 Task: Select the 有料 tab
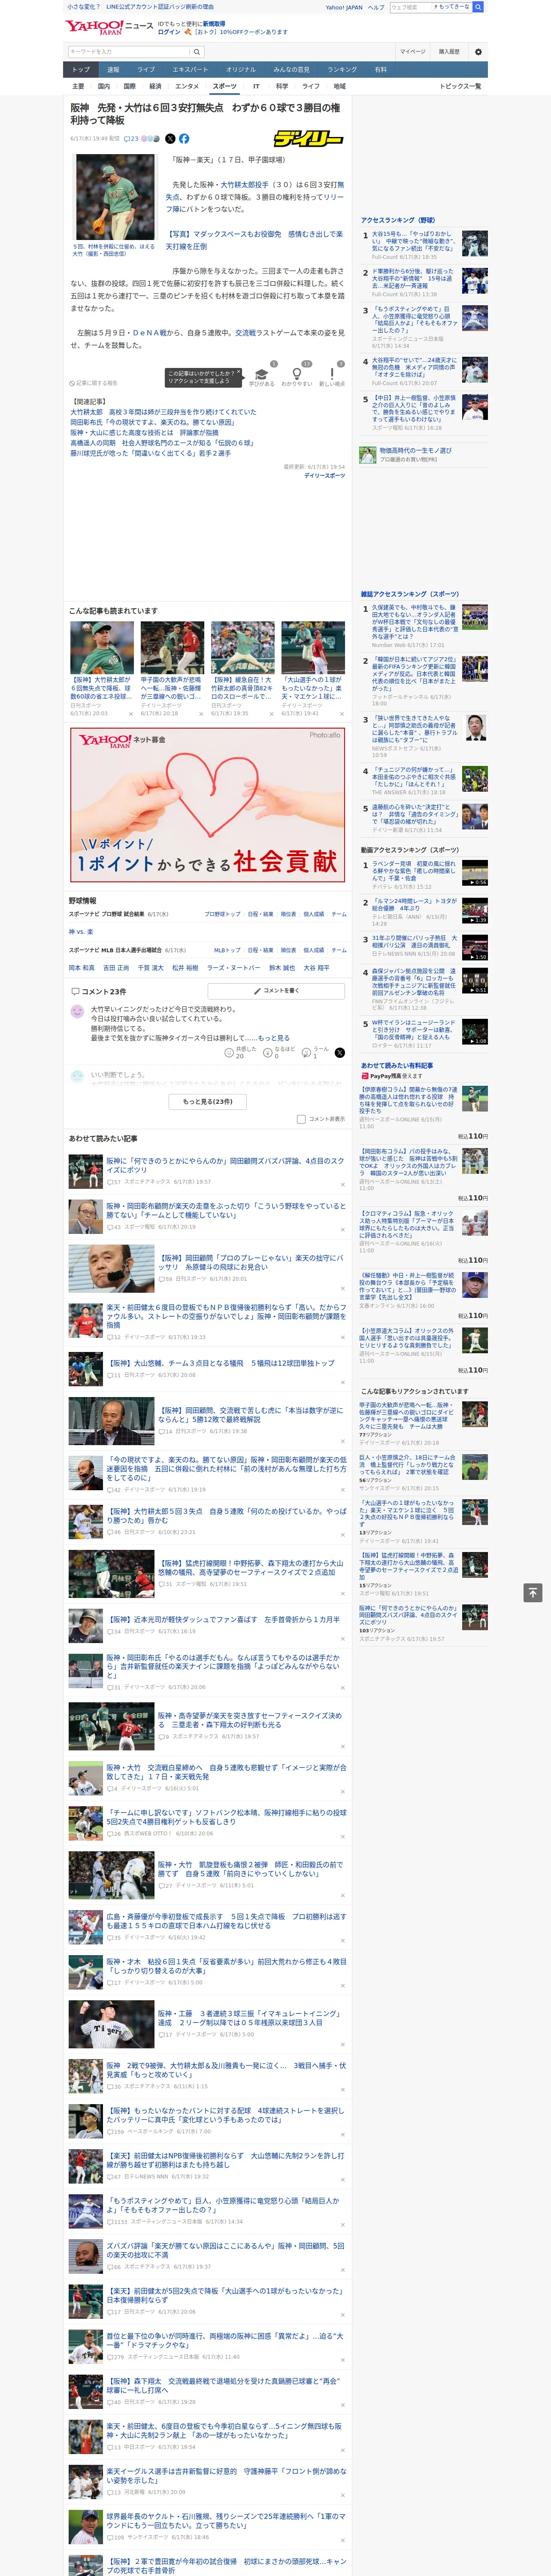click(381, 70)
